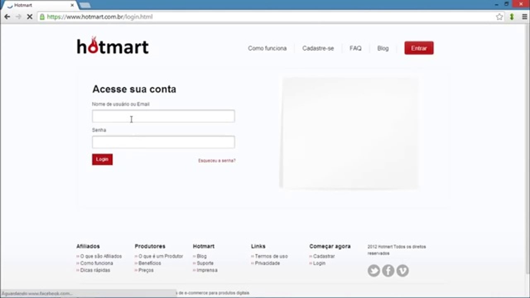Image resolution: width=530 pixels, height=298 pixels.
Task: Open Preços footer link
Action: click(146, 270)
